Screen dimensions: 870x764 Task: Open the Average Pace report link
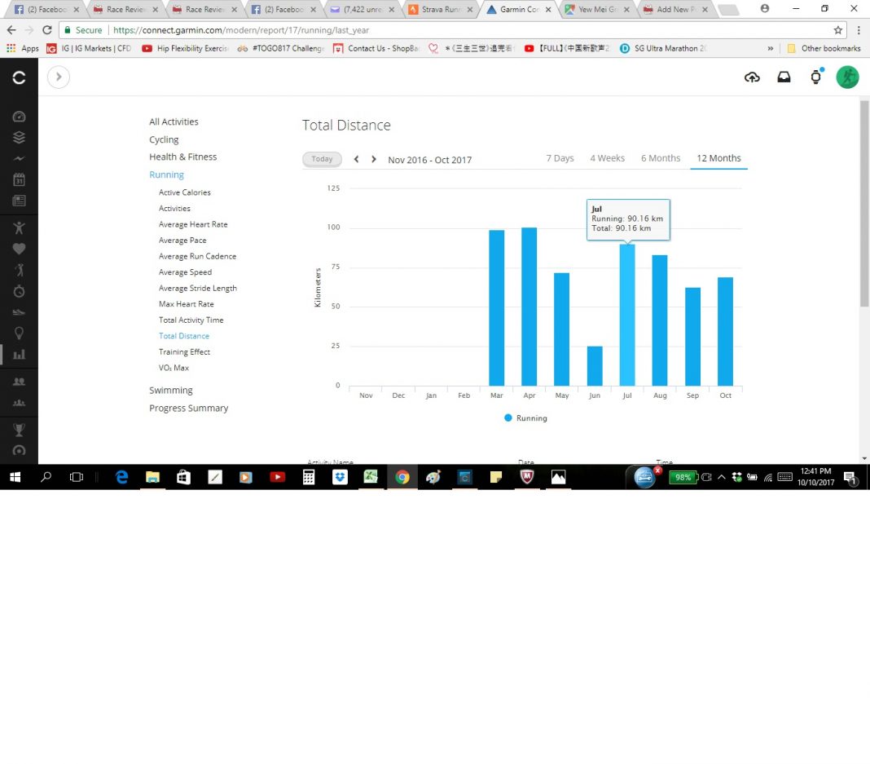pyautogui.click(x=182, y=241)
